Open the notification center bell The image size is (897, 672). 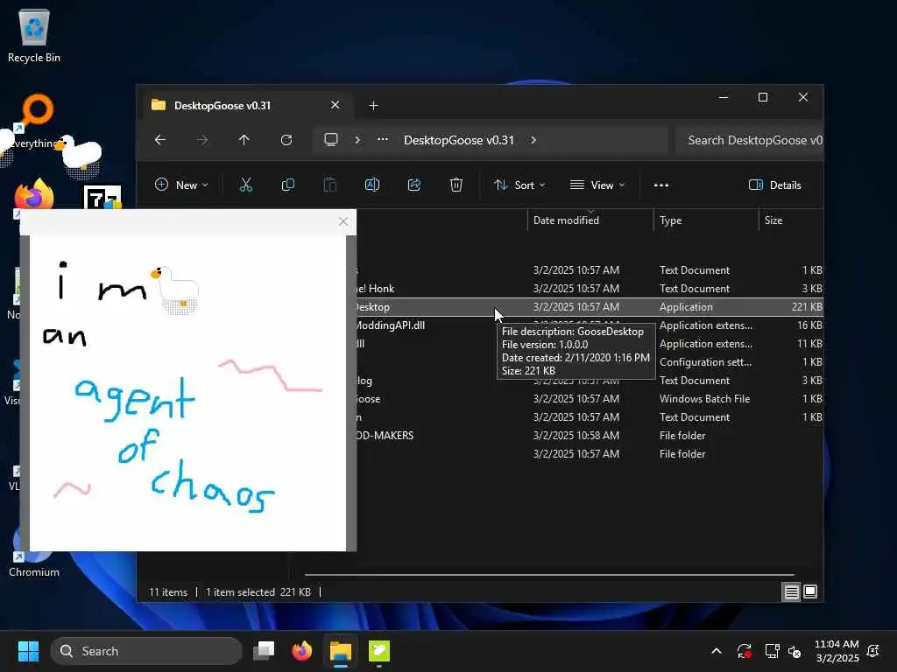[873, 651]
